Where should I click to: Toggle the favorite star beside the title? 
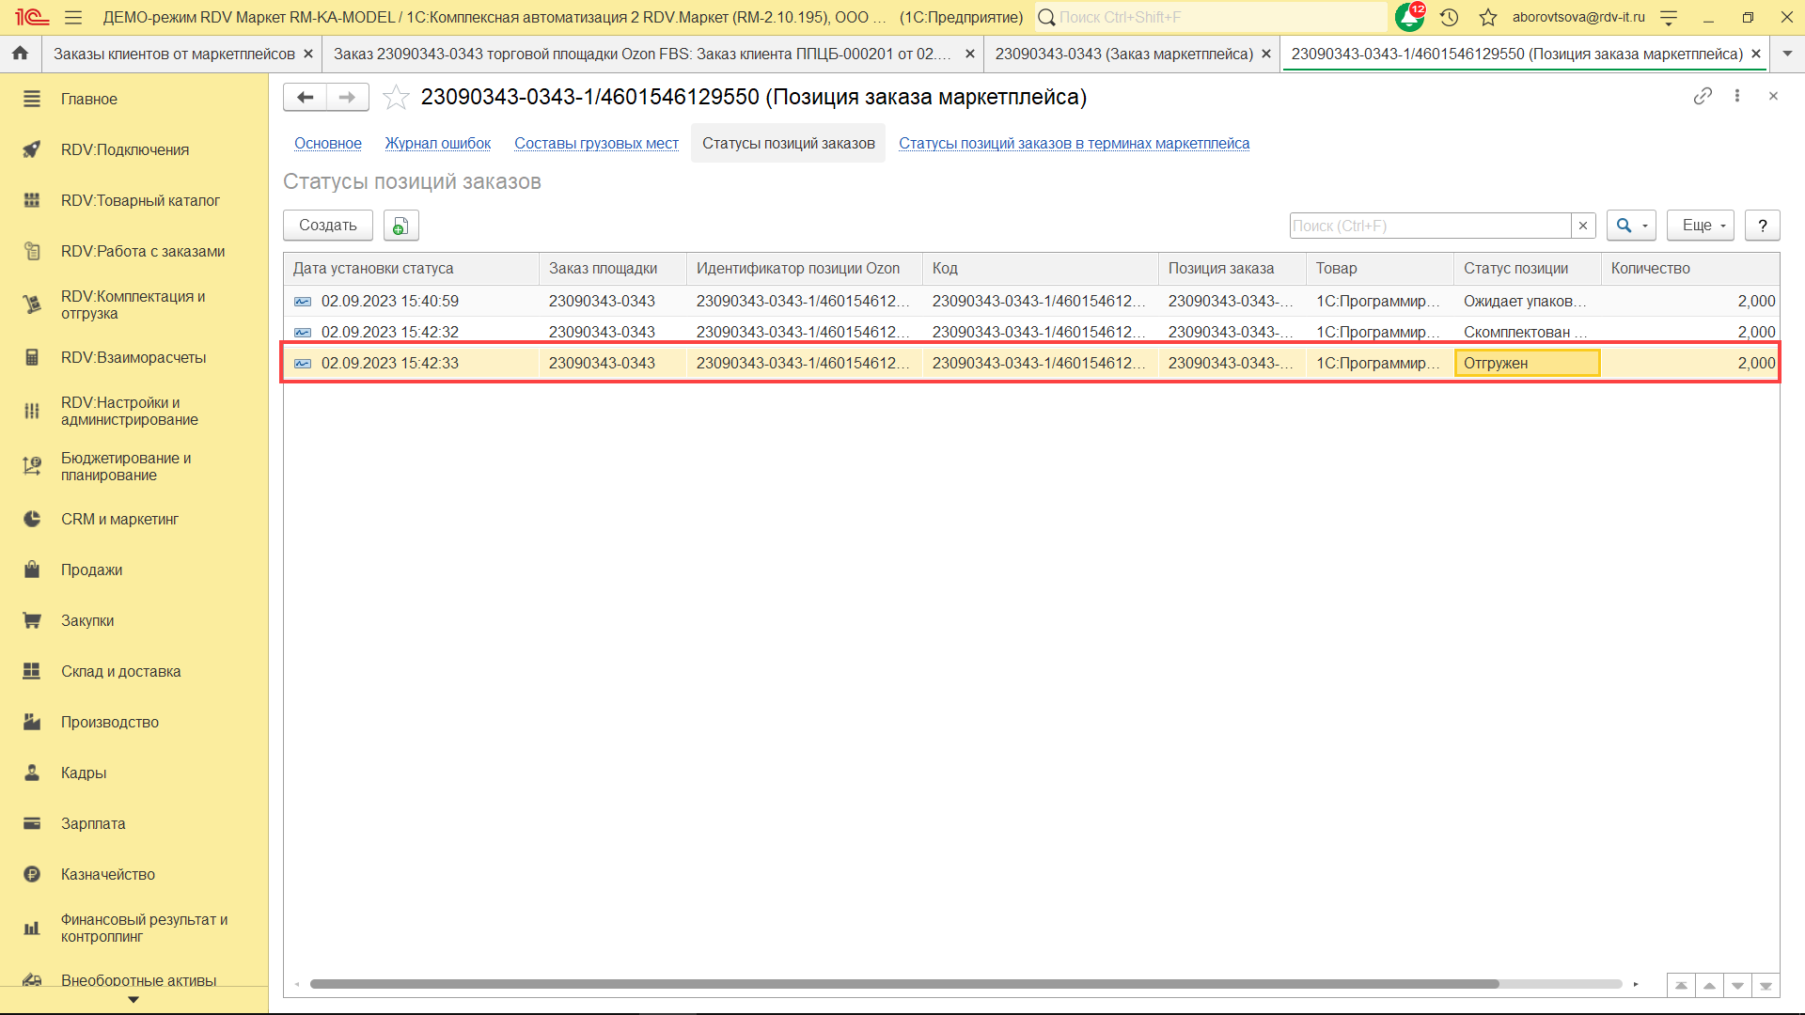point(397,97)
